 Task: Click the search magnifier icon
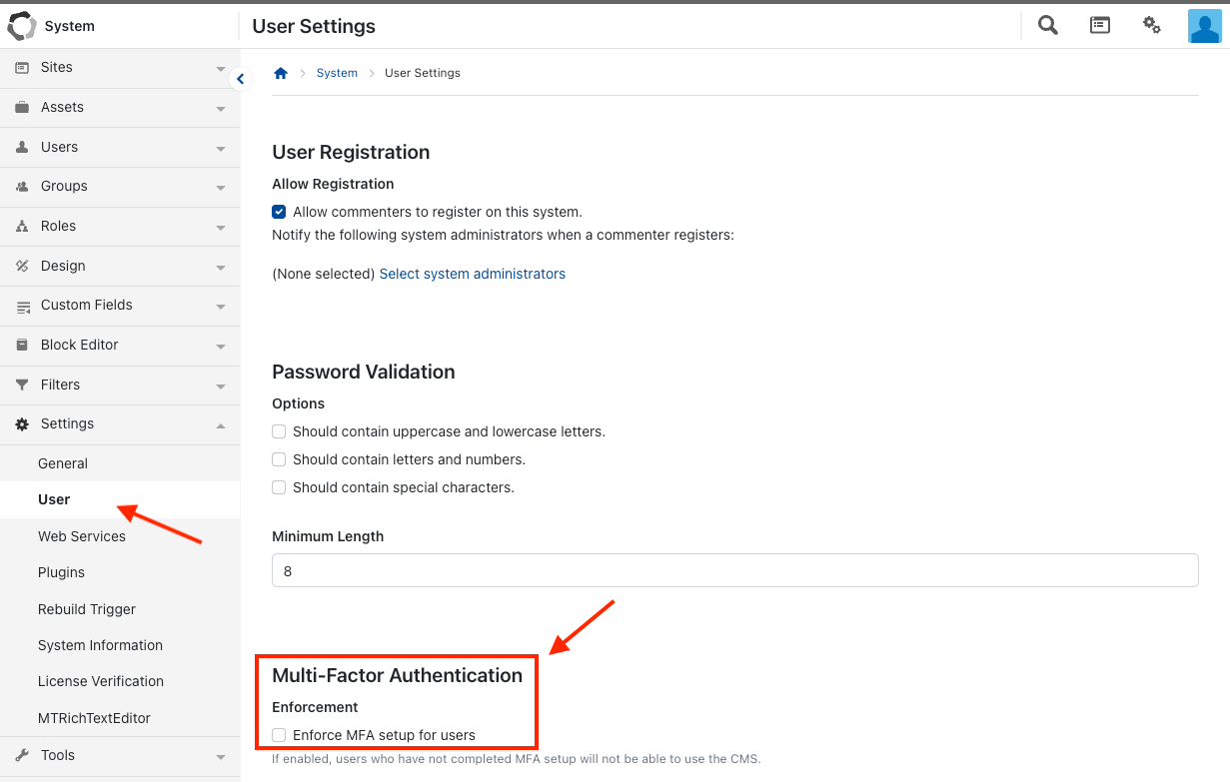point(1047,25)
